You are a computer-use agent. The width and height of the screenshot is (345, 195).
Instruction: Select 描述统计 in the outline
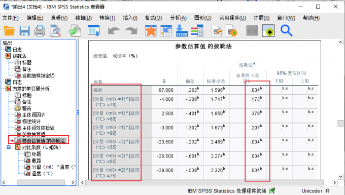coord(31,122)
